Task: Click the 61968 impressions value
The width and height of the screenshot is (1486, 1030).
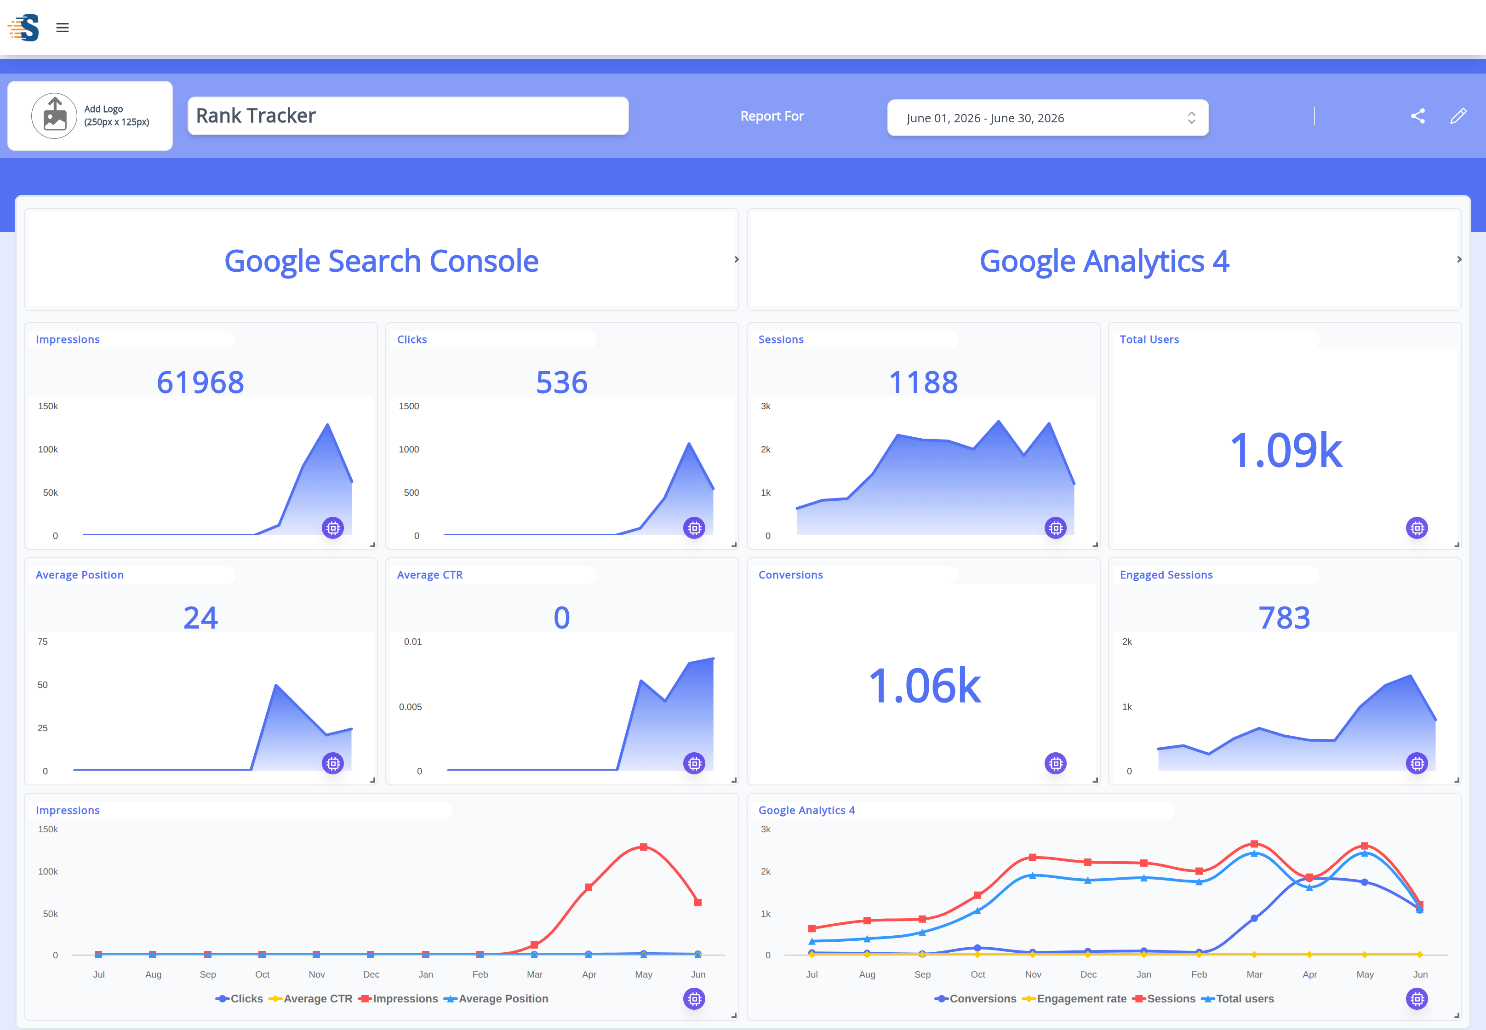Action: (x=200, y=382)
